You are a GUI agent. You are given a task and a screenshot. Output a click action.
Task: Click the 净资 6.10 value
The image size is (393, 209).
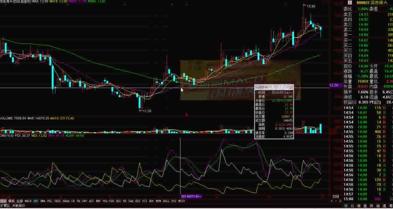364,97
